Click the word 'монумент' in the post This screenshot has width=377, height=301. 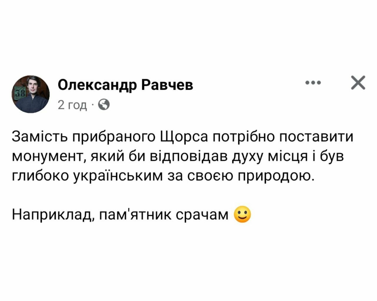click(49, 156)
